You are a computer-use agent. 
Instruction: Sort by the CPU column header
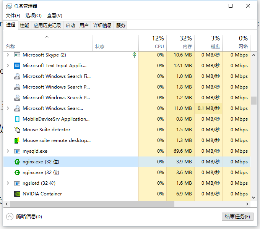pyautogui.click(x=153, y=43)
